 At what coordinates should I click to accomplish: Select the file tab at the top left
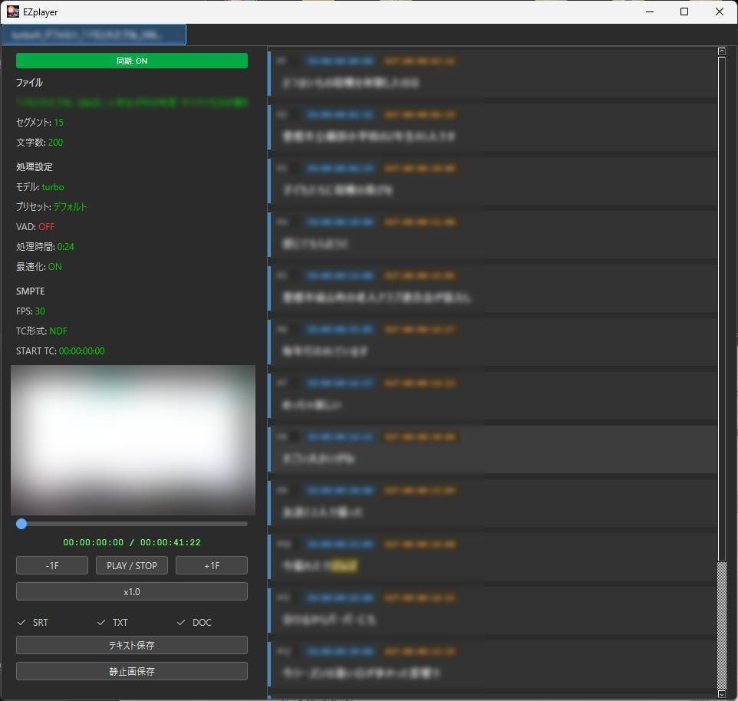(x=94, y=35)
